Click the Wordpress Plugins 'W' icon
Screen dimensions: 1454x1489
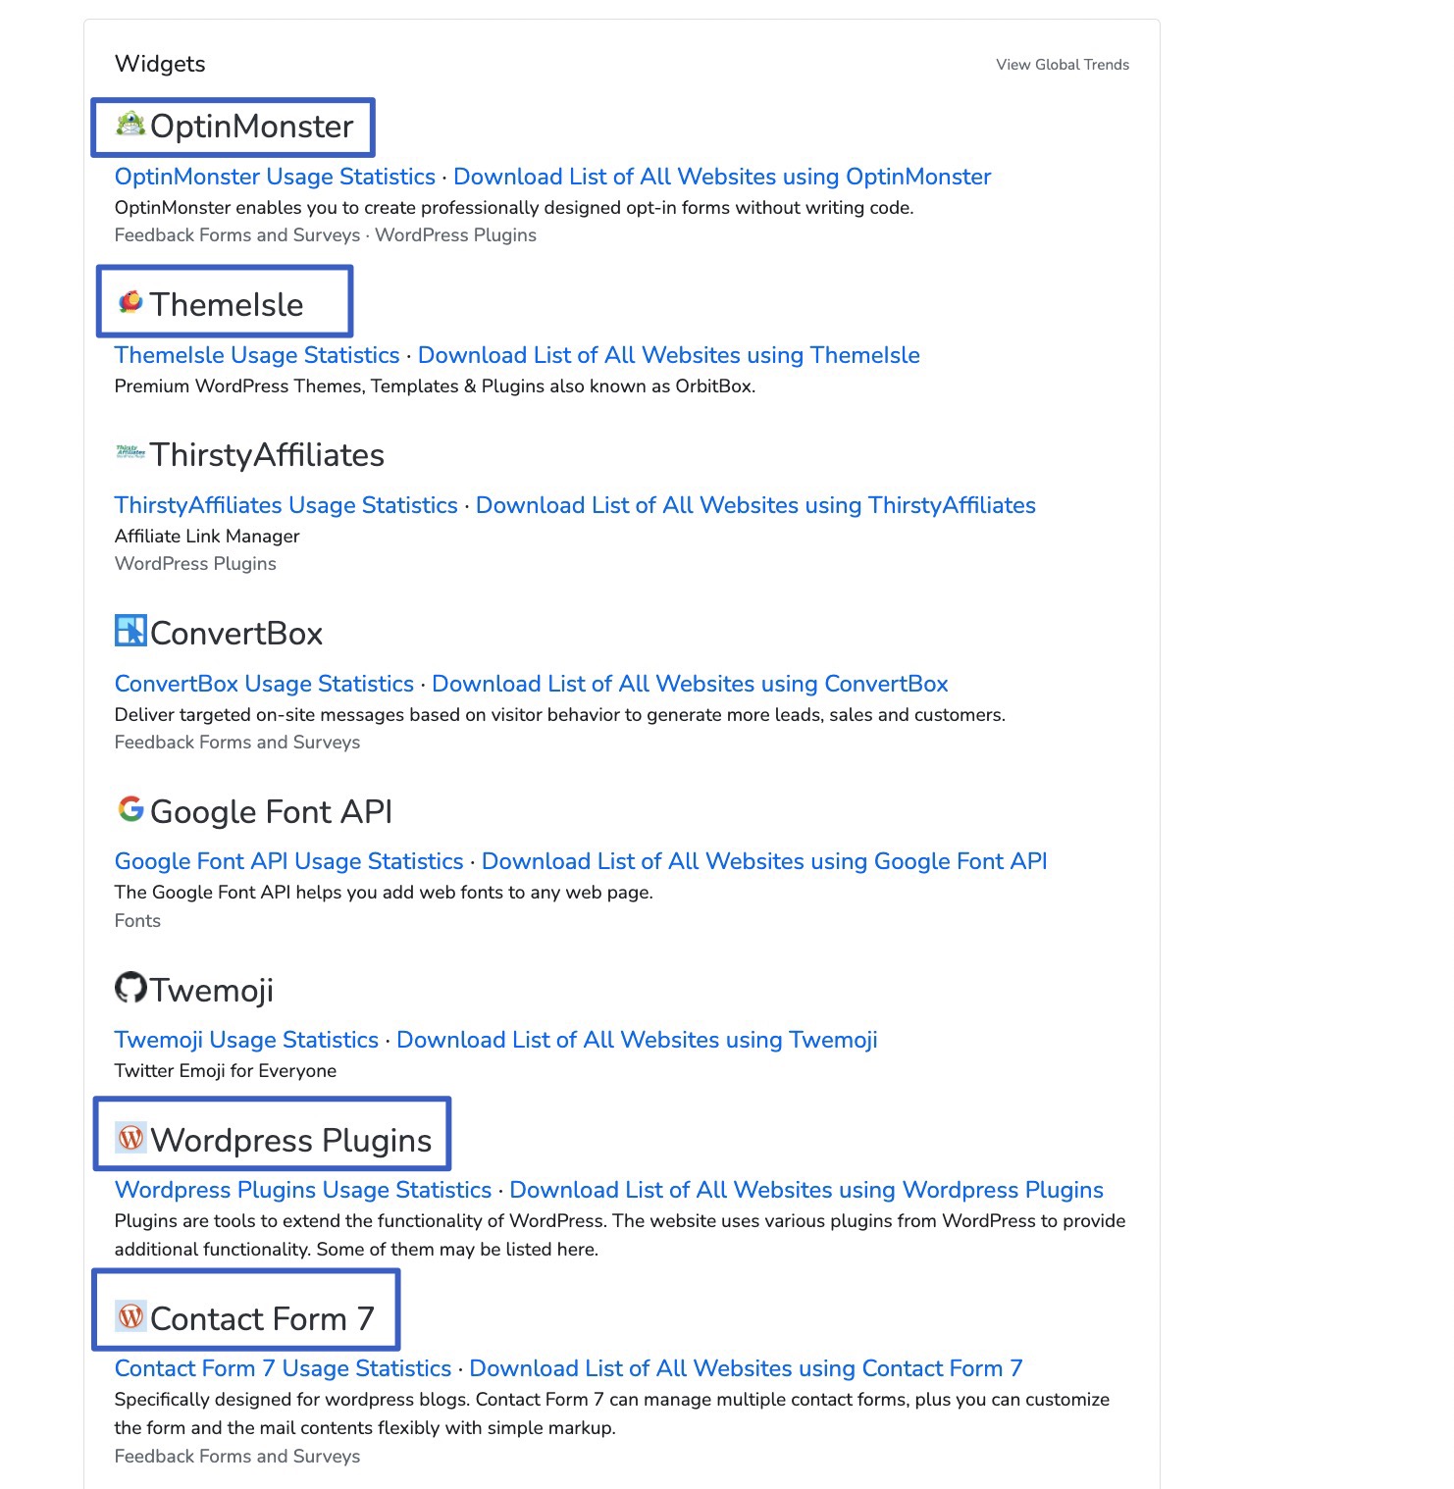(x=130, y=1138)
